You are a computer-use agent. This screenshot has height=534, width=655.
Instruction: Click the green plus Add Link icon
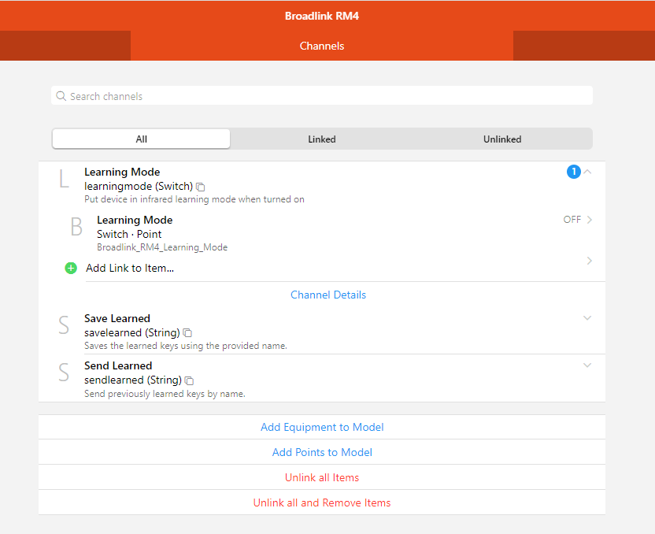click(x=71, y=268)
